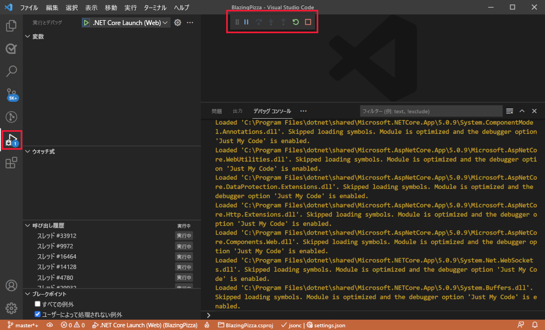Image resolution: width=545 pixels, height=330 pixels.
Task: Click 実行中 next to スレッド #33912
Action: click(x=184, y=235)
